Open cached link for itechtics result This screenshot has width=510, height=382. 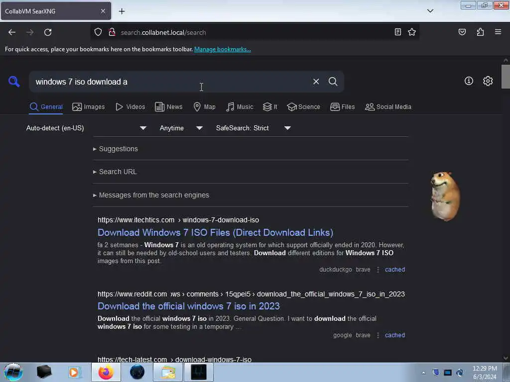click(395, 270)
